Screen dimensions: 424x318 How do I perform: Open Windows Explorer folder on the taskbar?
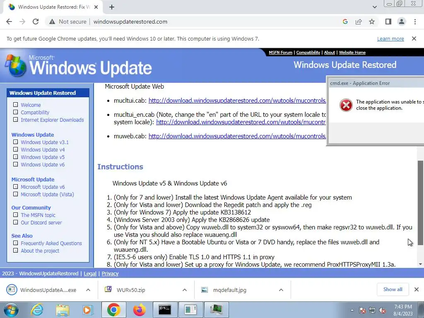pyautogui.click(x=63, y=310)
